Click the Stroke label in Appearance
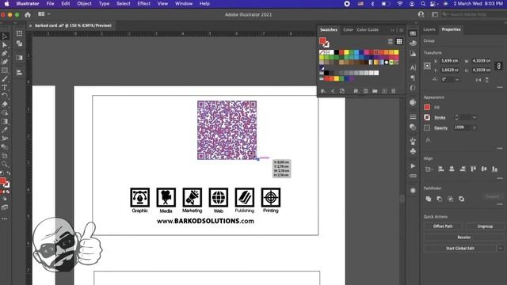This screenshot has width=507, height=285. point(440,118)
